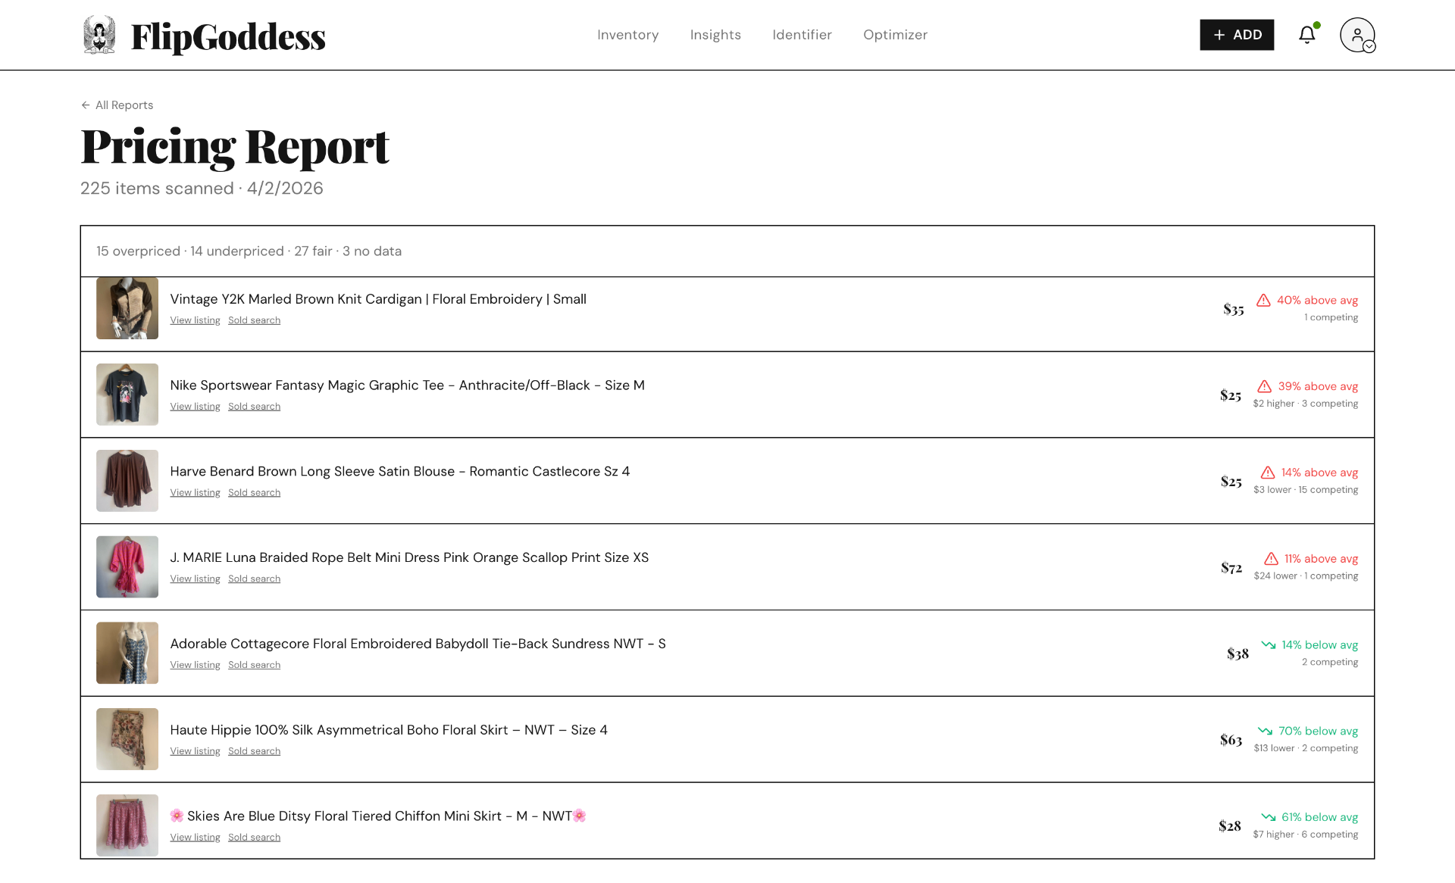Click '$24 lower · 1 competing' text
The image size is (1455, 883).
1306,576
